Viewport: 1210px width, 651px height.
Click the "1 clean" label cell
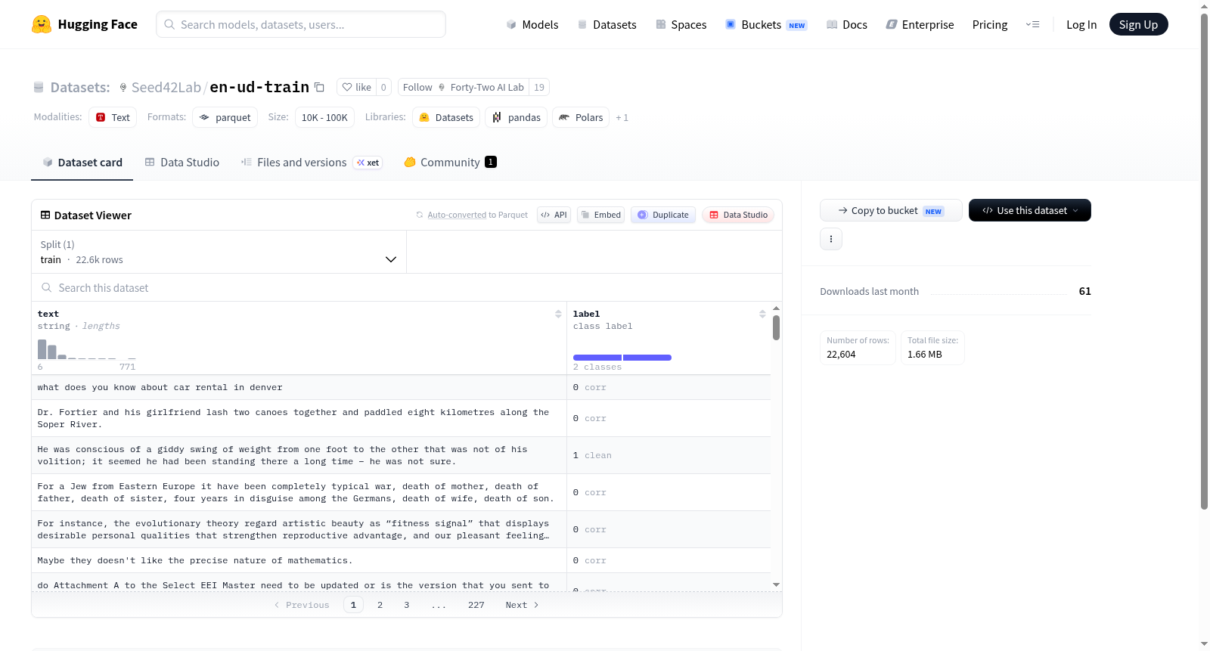click(x=669, y=455)
